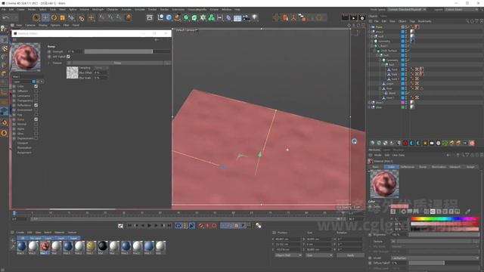Screen dimensions: 484x272
Task: Expand the shoe.1 object in Object Manager
Action: tap(370, 103)
